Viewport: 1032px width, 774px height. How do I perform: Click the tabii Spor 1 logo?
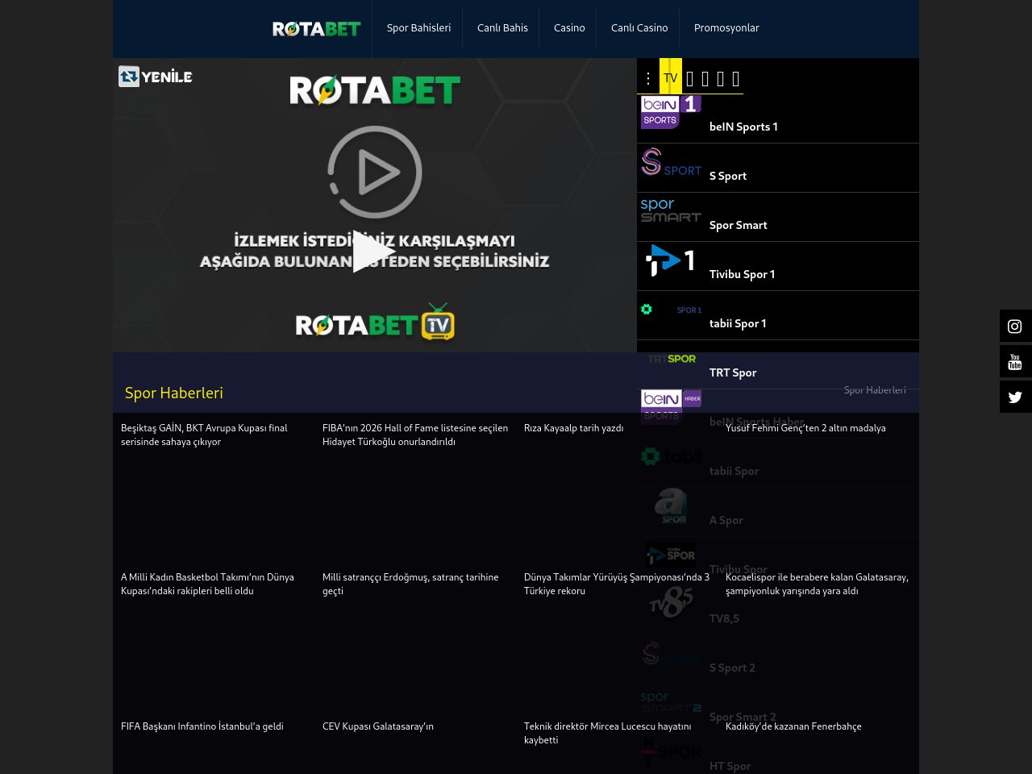coord(671,310)
